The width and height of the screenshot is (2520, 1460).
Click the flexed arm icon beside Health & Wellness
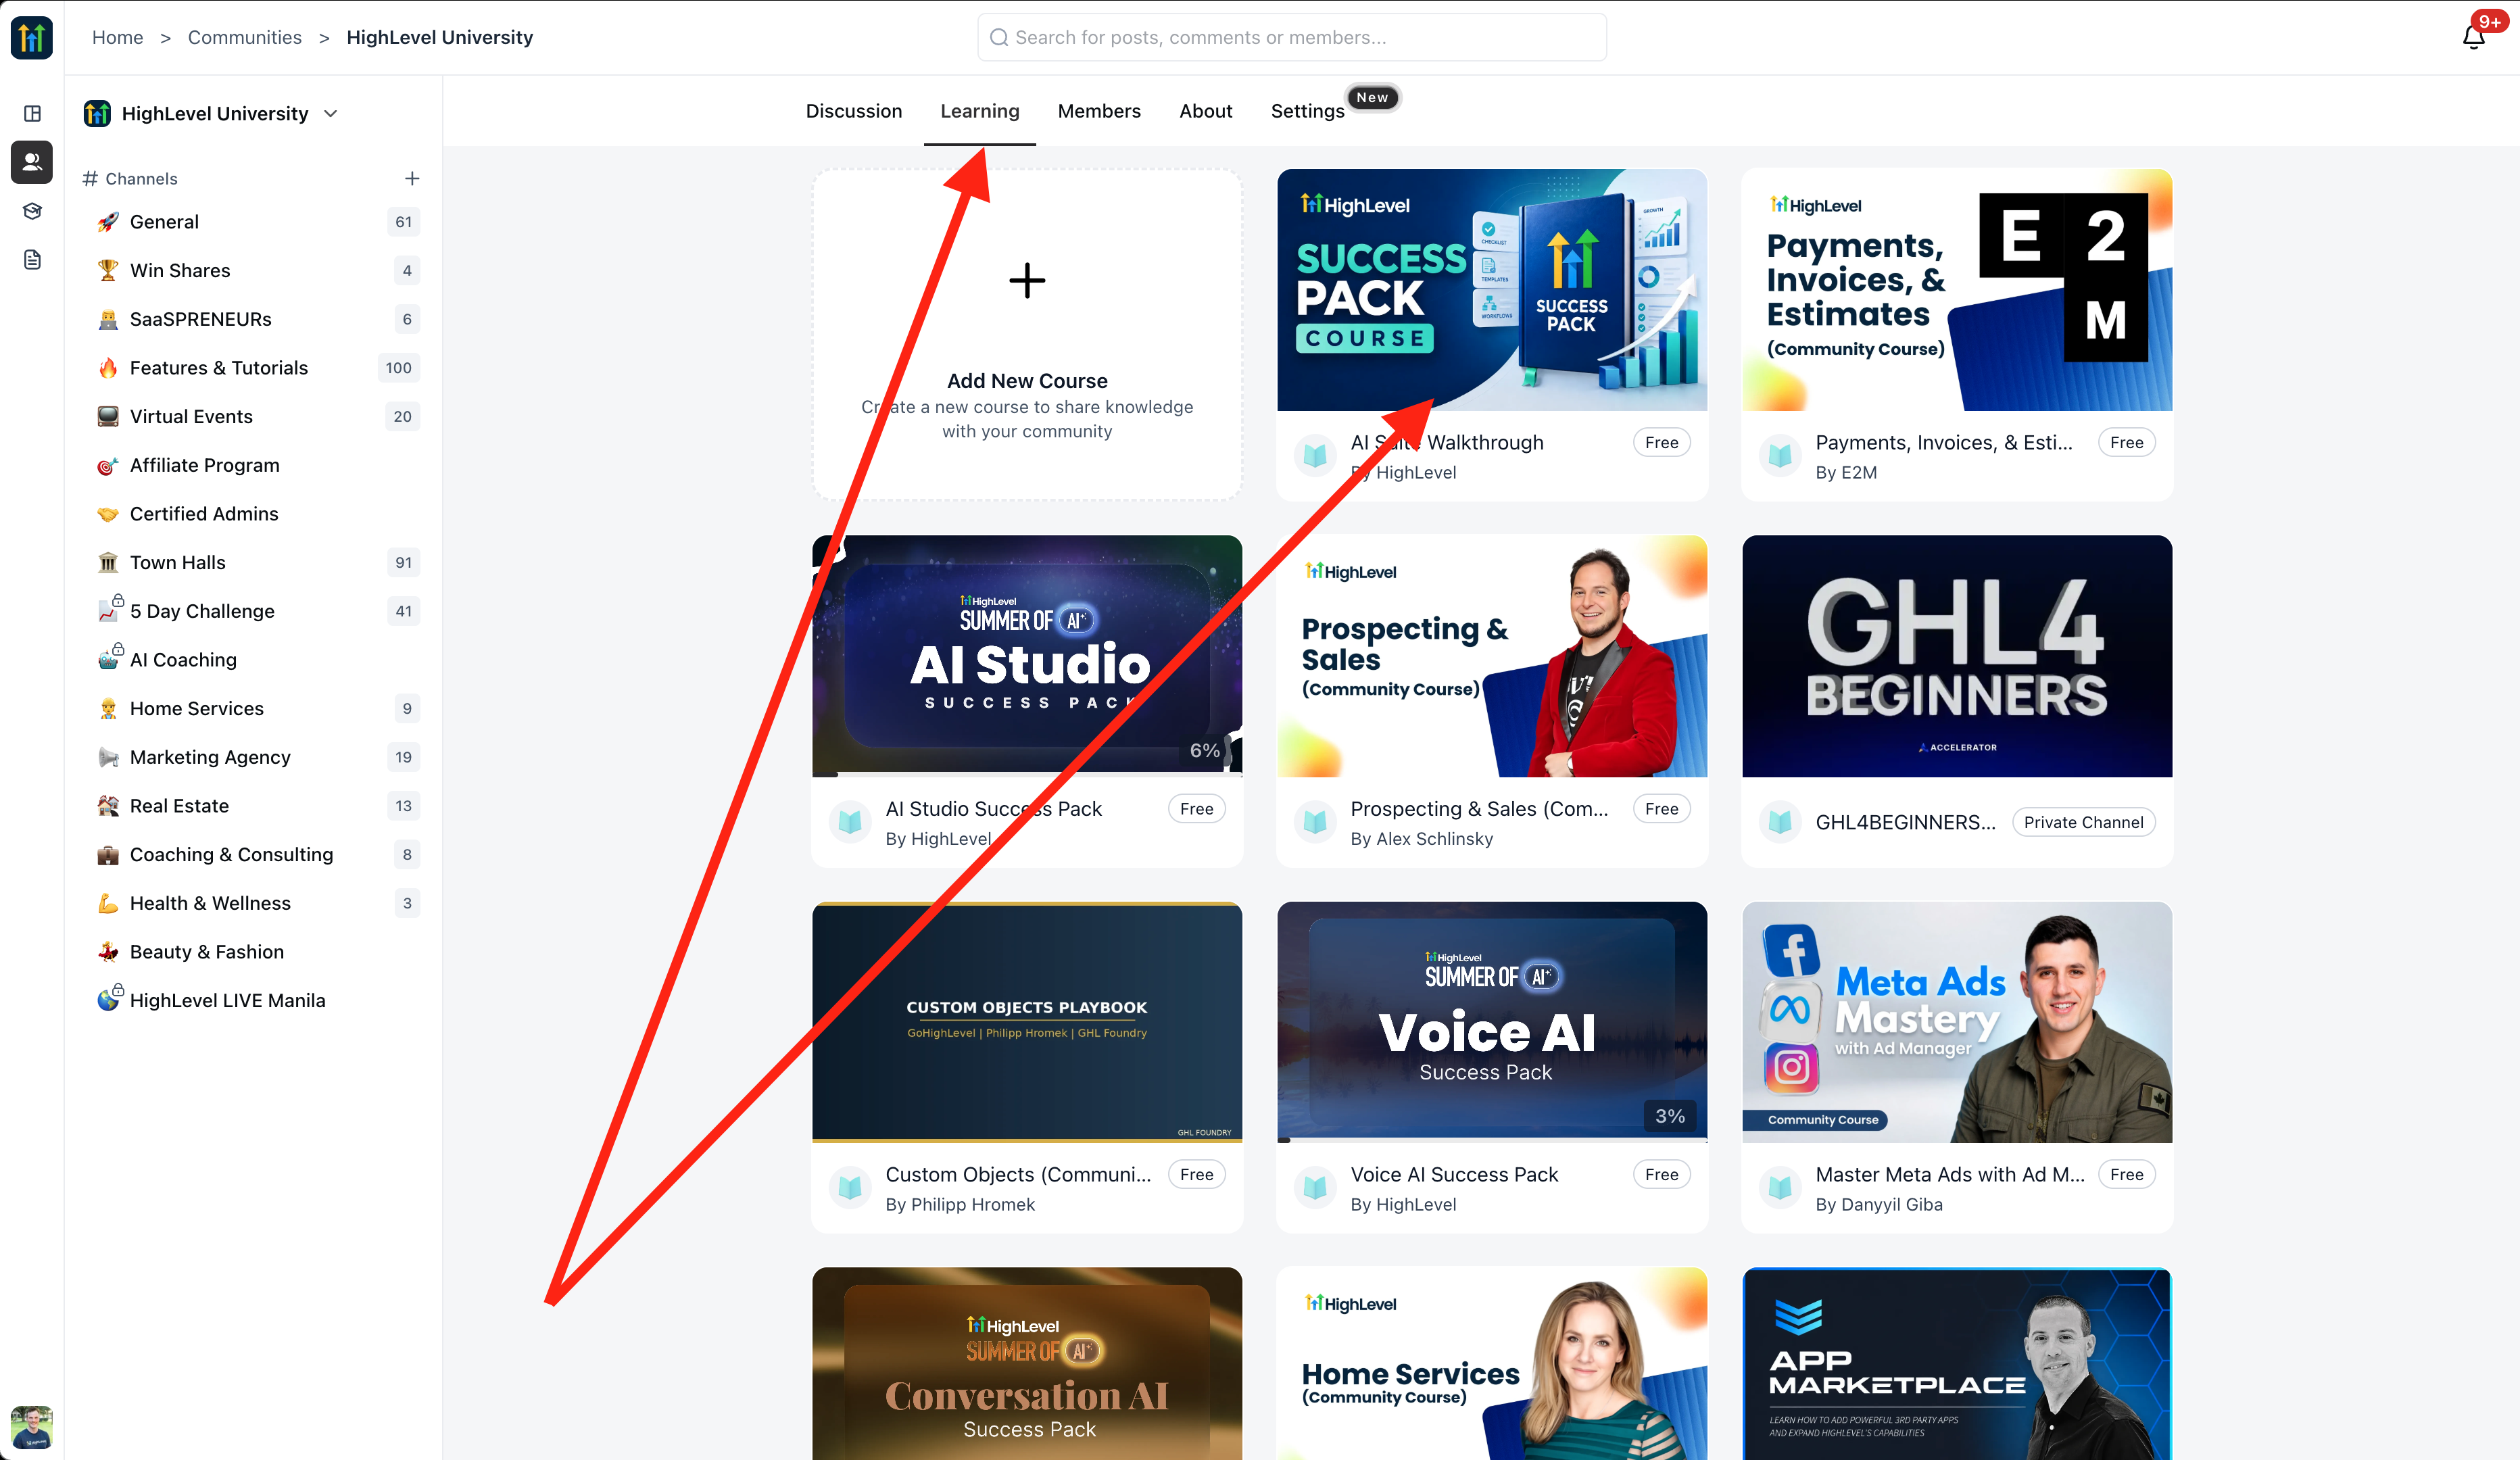pos(108,904)
